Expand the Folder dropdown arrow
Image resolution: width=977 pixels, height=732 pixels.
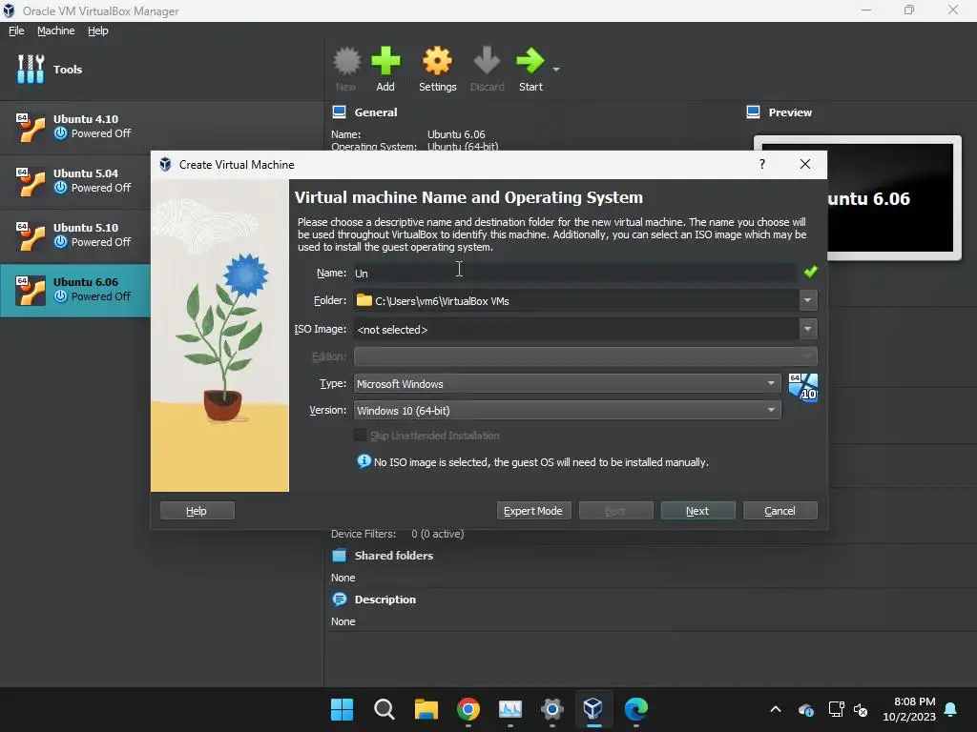point(807,300)
